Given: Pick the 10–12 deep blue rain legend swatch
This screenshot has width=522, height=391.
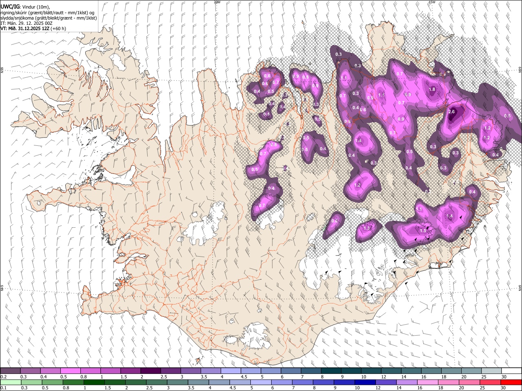Looking at the screenshot, I should pos(364,382).
